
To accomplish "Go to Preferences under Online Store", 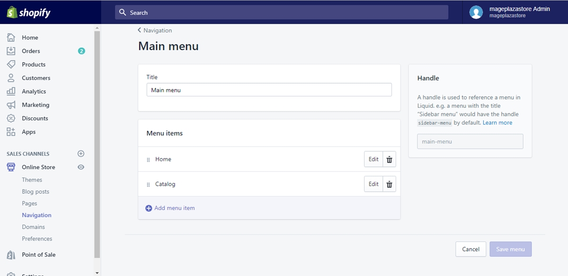I will [37, 239].
